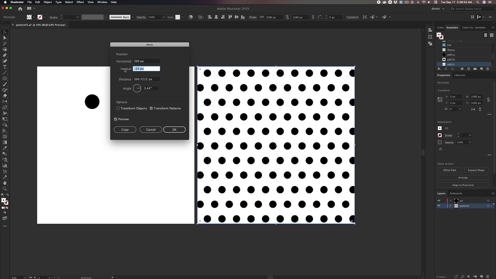The image size is (496, 279).
Task: Uncheck the Transform Patterns checkbox
Action: coord(151,108)
